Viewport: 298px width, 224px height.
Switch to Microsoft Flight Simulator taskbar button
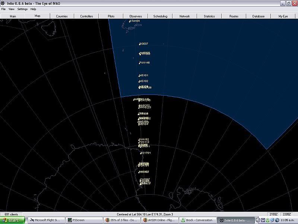click(47, 220)
